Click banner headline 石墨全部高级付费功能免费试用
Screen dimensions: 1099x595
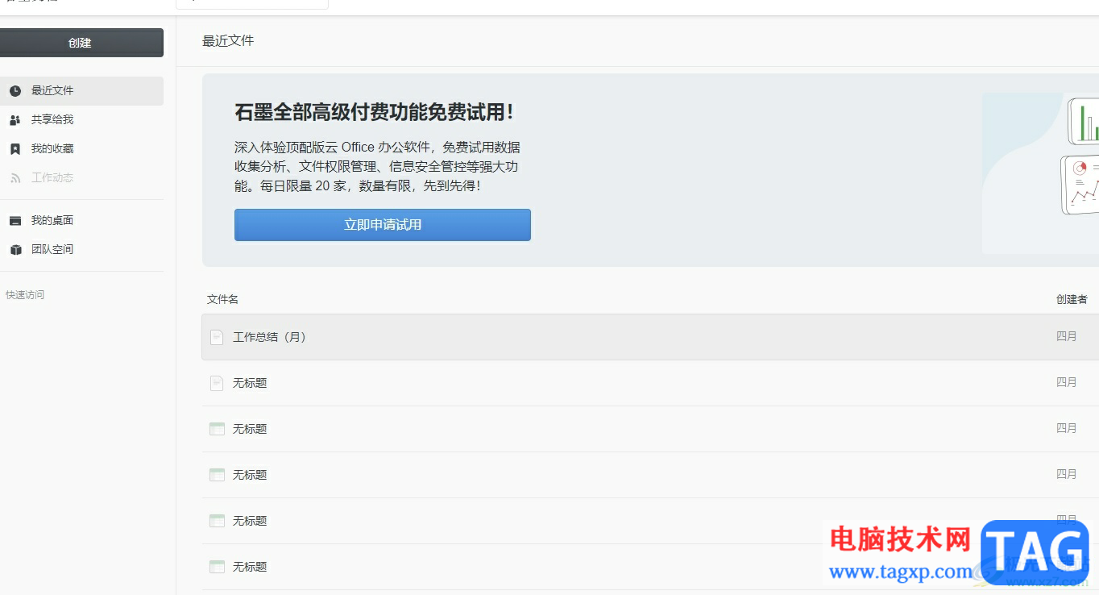375,112
